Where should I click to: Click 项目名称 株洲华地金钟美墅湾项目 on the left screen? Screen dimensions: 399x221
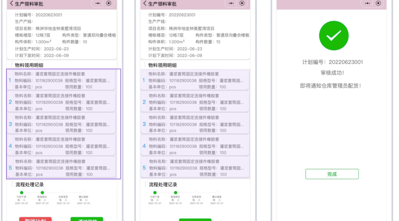48,28
